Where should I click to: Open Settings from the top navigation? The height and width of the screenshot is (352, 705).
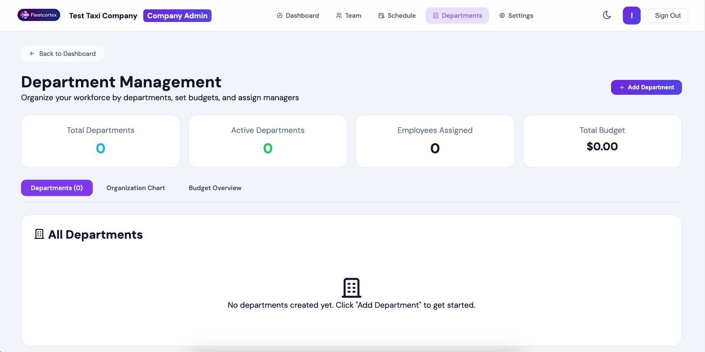point(516,15)
